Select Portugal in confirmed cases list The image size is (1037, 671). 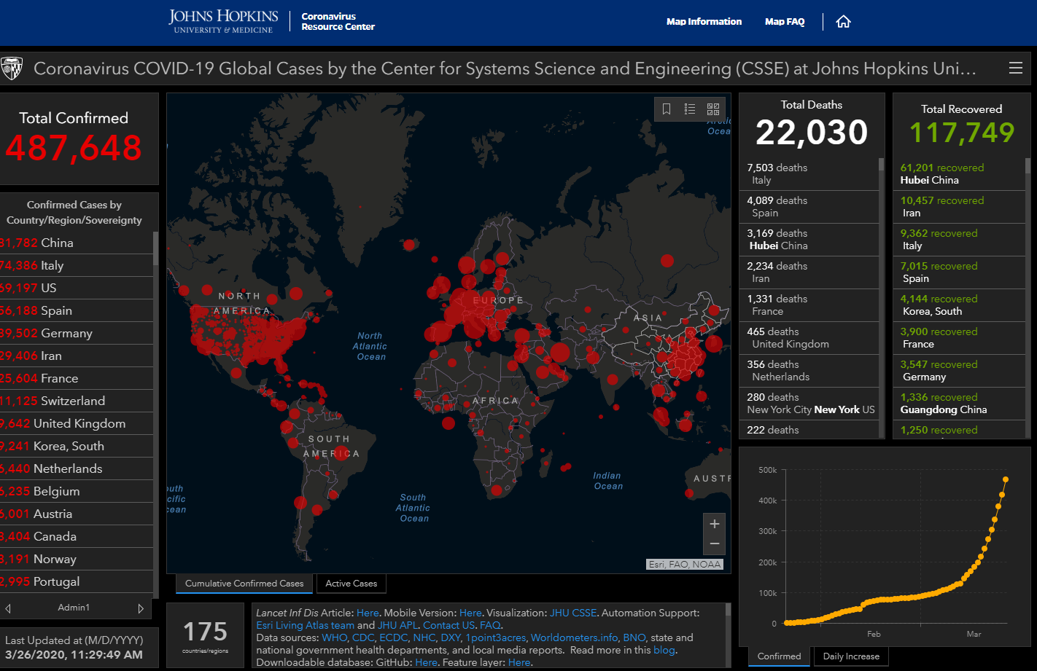coord(77,581)
